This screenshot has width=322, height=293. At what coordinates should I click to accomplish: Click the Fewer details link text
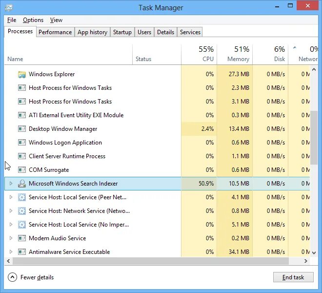pos(37,277)
